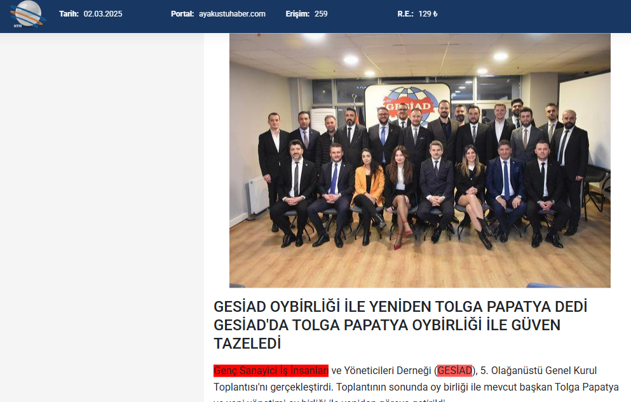
Task: Click the Tarih label
Action: (69, 14)
